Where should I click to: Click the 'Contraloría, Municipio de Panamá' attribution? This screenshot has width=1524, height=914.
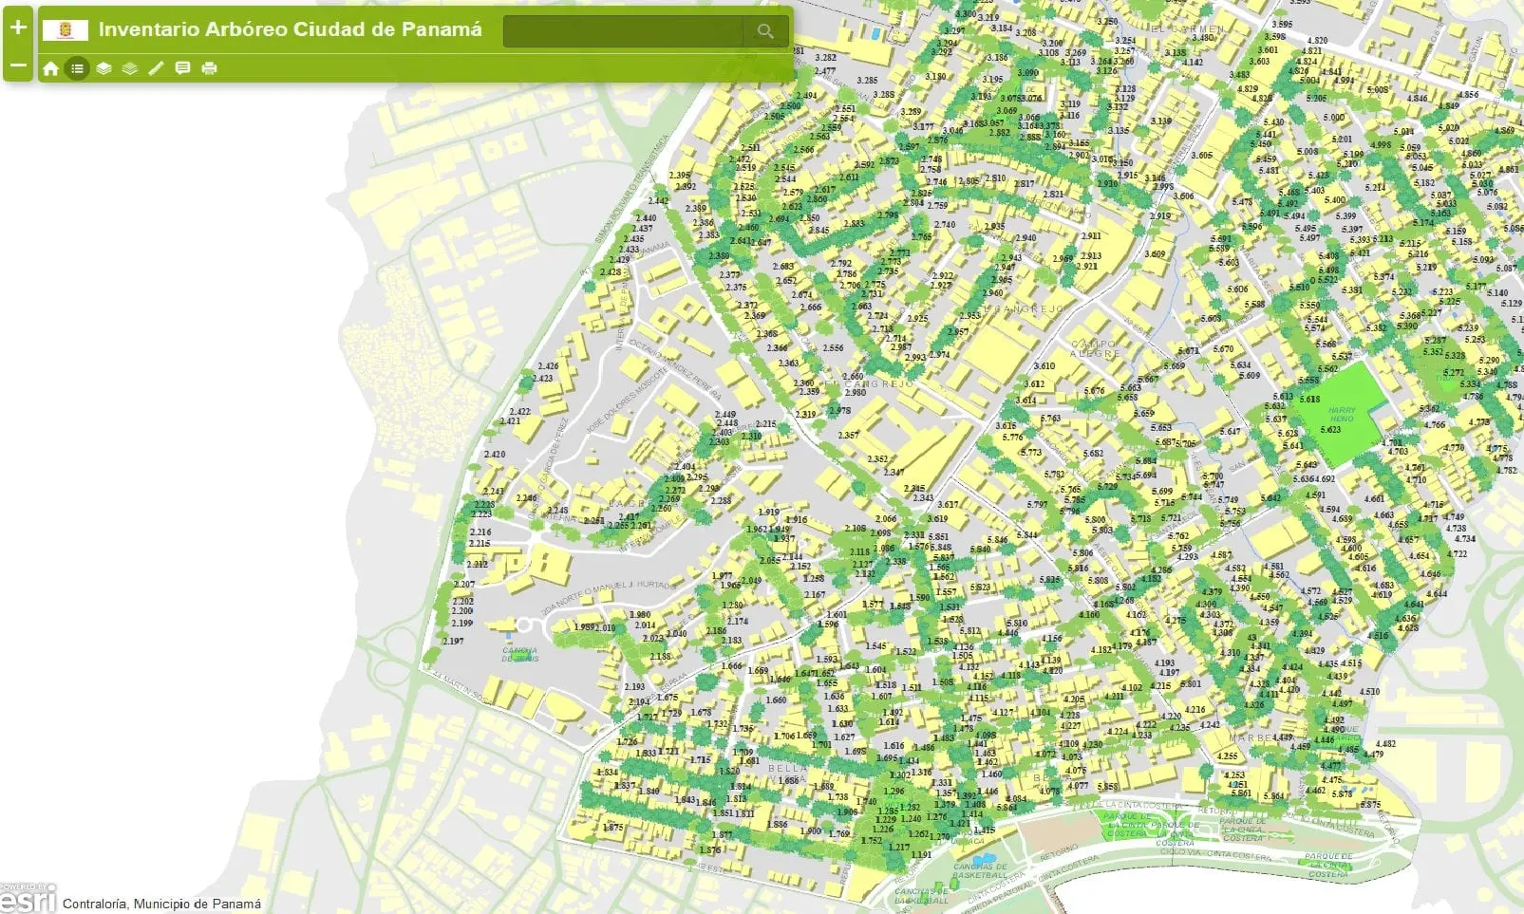point(161,904)
